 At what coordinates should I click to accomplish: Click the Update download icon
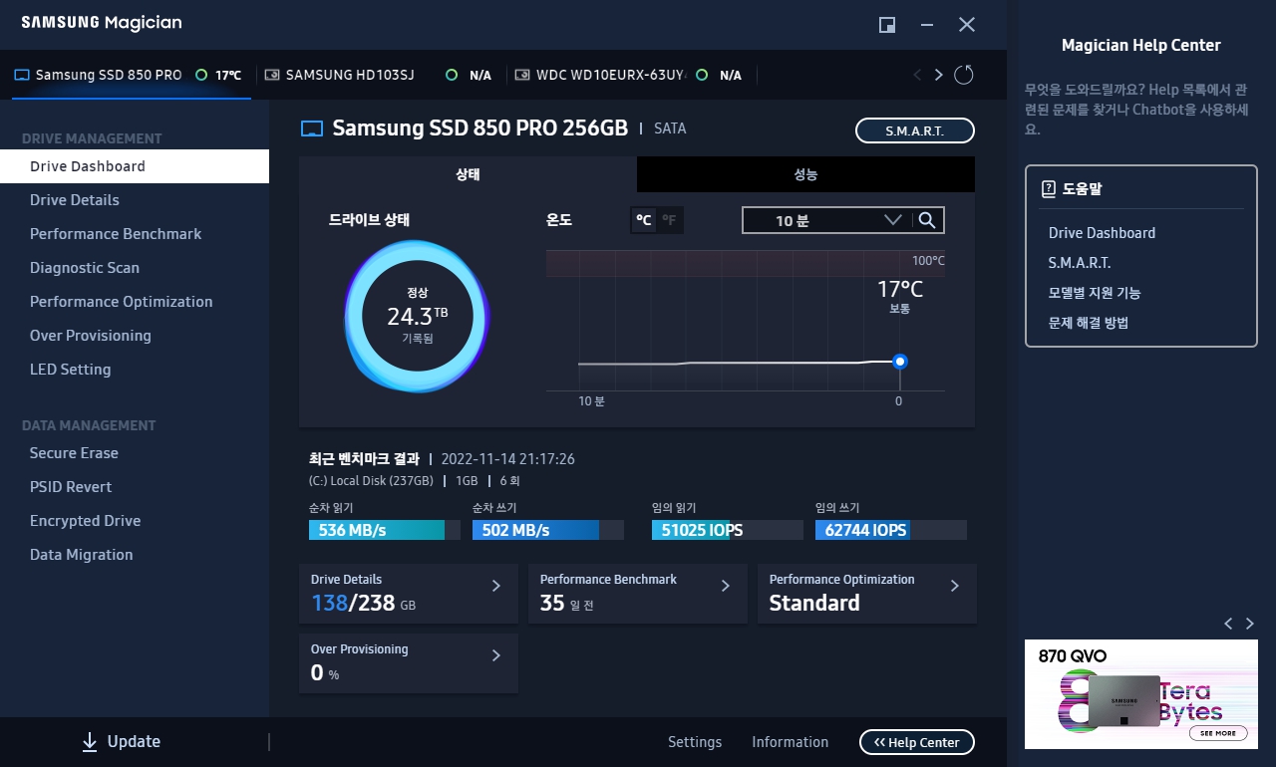coord(88,741)
